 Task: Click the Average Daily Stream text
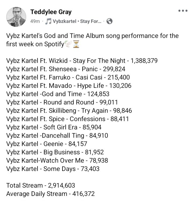click(x=50, y=194)
